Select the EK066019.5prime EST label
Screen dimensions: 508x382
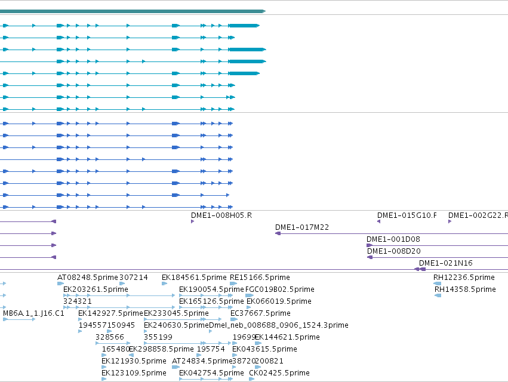tap(279, 301)
